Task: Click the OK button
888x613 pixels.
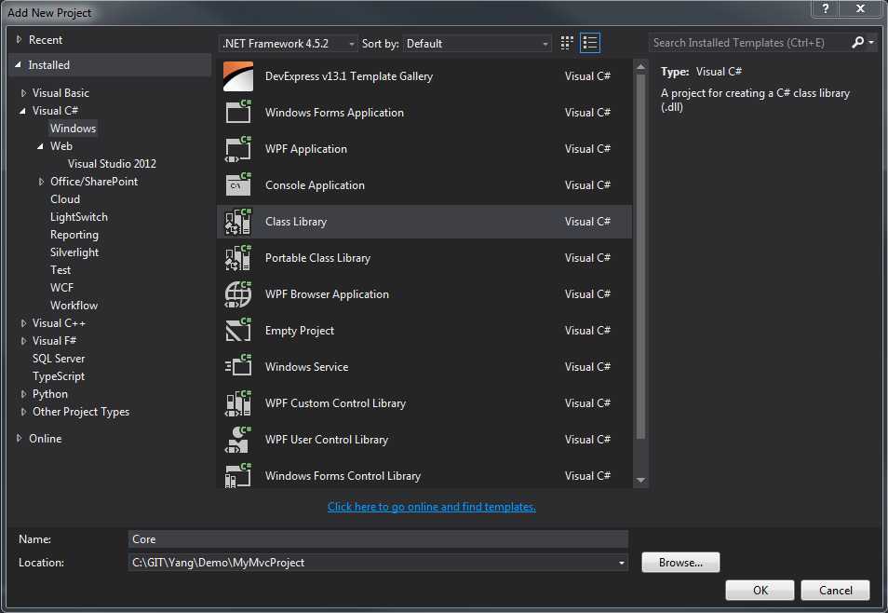Action: (760, 591)
